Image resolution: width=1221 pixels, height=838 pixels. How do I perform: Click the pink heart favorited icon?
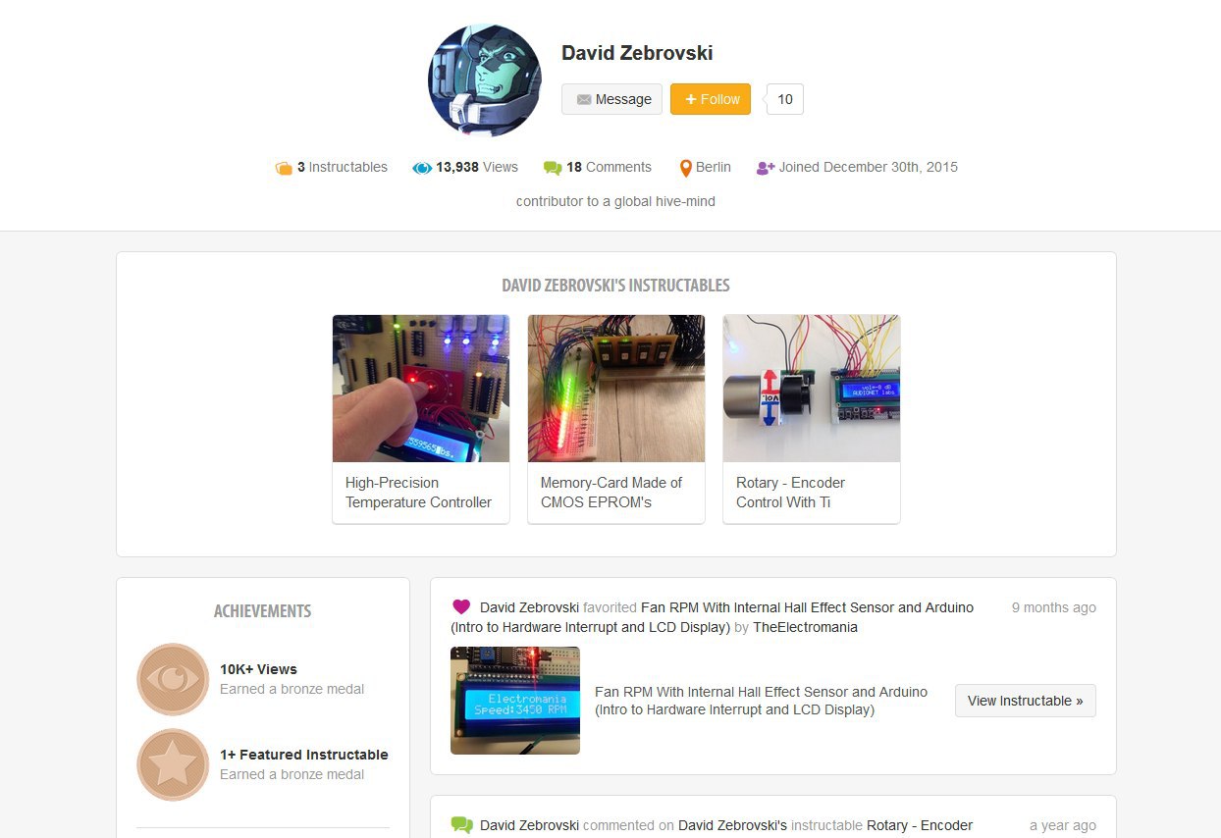pos(461,607)
